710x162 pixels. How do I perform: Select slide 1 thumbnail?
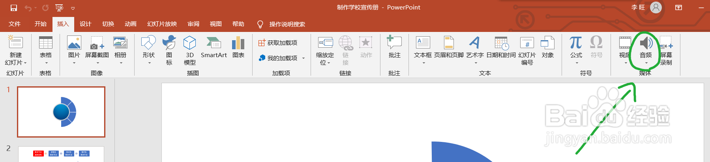(x=61, y=112)
